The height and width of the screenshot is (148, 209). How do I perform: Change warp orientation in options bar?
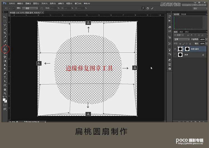pyautogui.click(x=42, y=8)
